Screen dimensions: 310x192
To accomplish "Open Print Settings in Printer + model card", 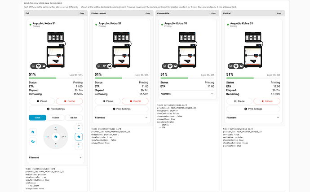I will coord(121,109).
